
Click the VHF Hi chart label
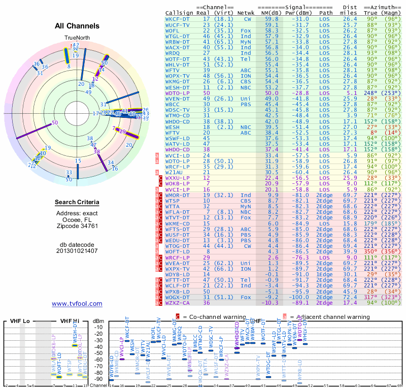pyautogui.click(x=70, y=321)
